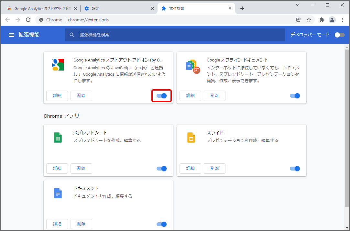350x231 pixels.
Task: Click 削除 for Google Analytics オプトアウト アドオン
Action: pyautogui.click(x=81, y=96)
